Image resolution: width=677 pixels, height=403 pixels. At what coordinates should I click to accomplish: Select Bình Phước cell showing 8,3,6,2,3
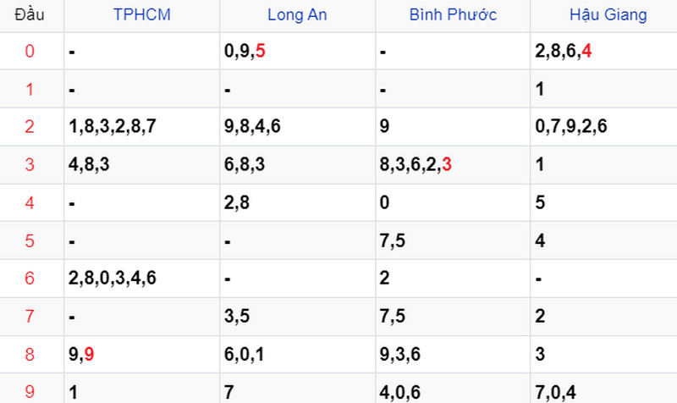click(x=453, y=164)
